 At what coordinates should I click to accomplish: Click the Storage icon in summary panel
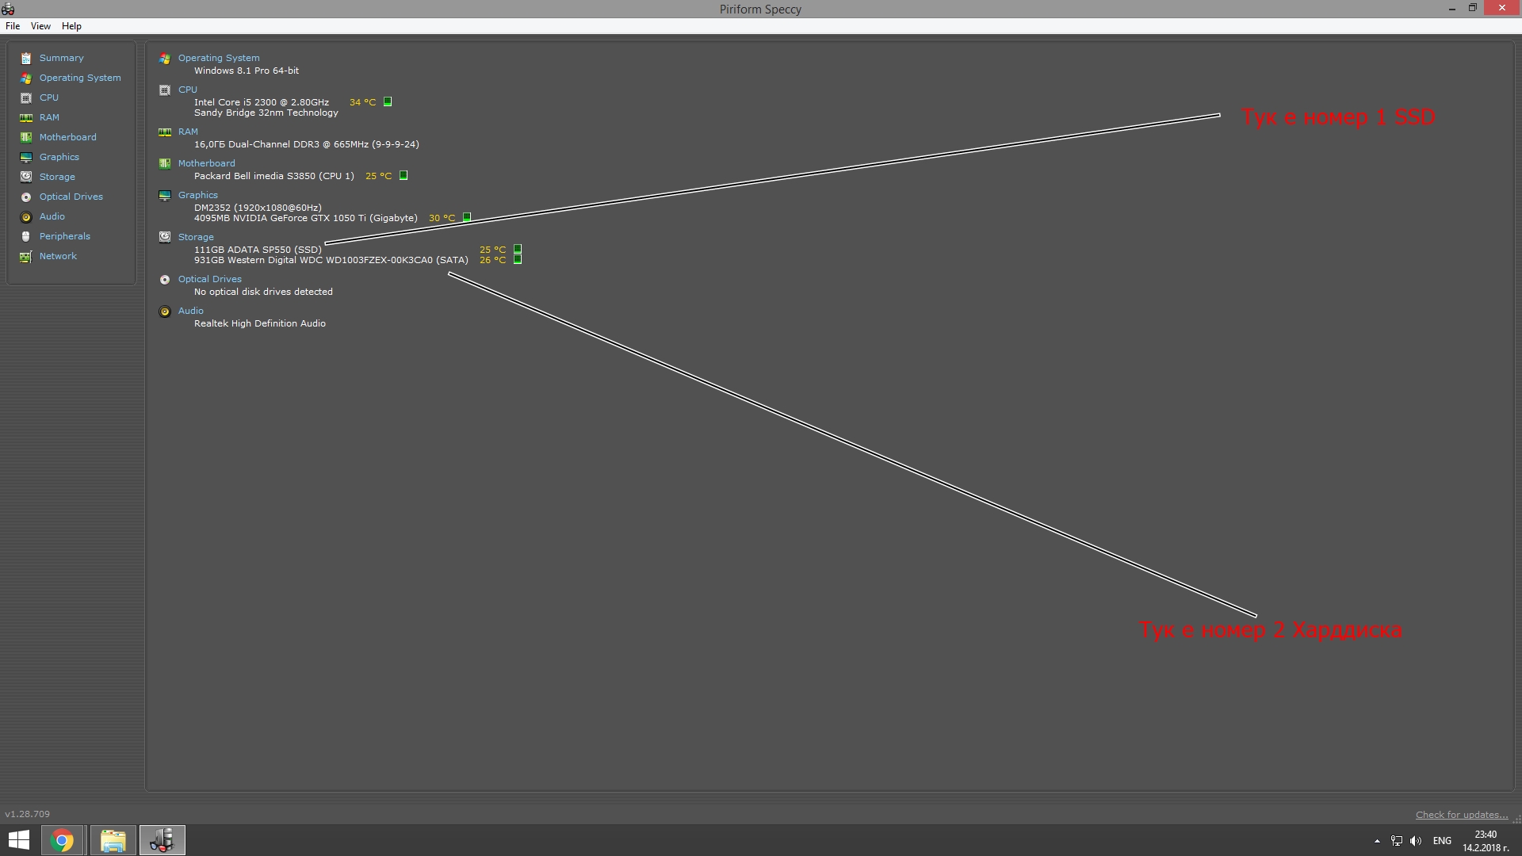[165, 237]
